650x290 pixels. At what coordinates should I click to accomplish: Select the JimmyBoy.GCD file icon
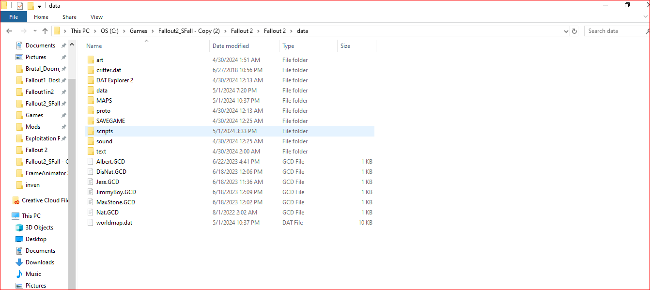91,192
